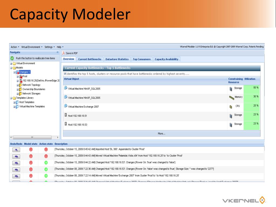
Task: Expand the Network Storages node
Action: coord(18,94)
